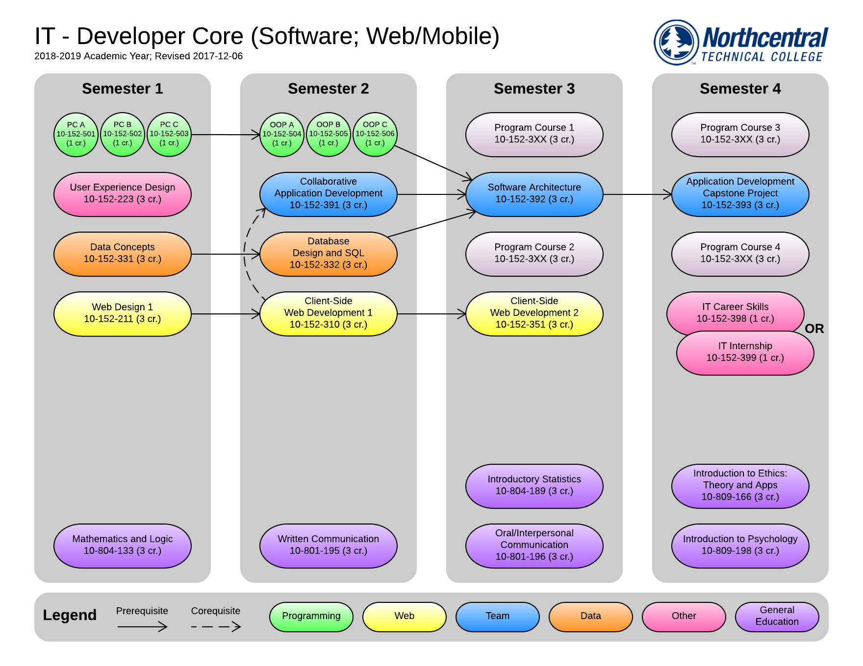This screenshot has width=863, height=666.
Task: Click the OOP A 10-152-504 circle
Action: click(281, 134)
